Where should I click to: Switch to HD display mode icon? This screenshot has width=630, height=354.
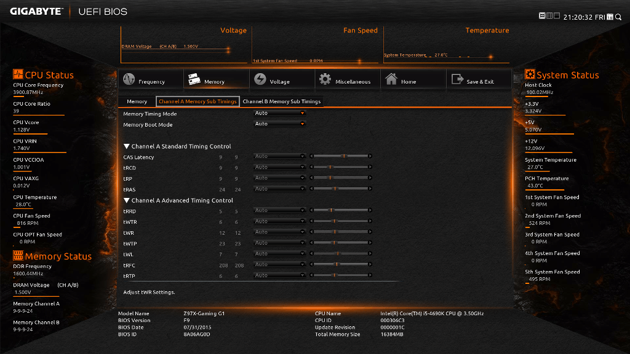[542, 16]
